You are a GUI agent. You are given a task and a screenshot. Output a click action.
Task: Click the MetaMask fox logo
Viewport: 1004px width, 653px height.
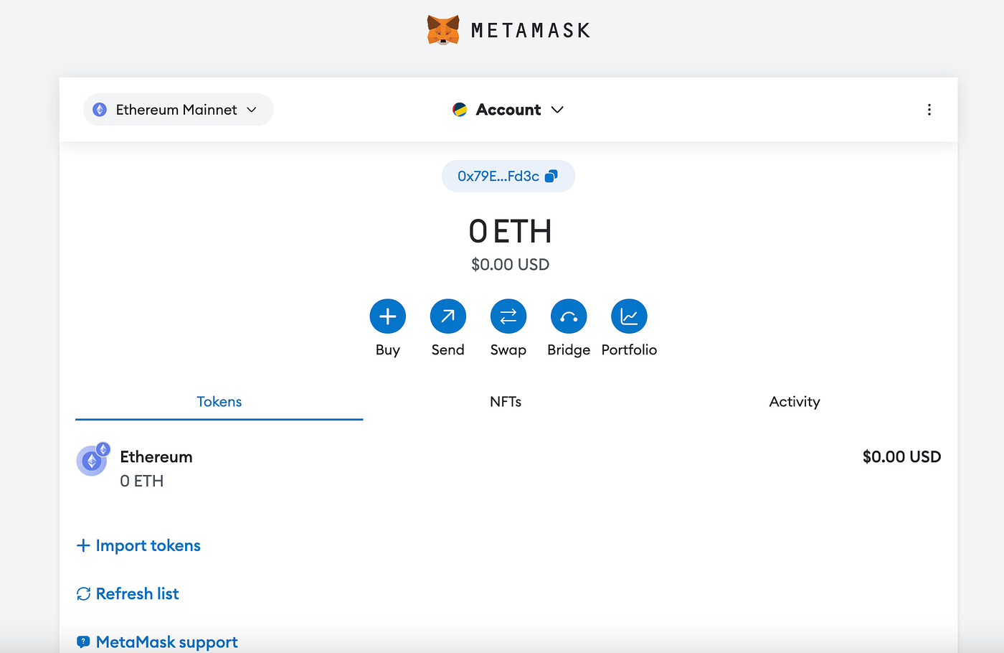tap(443, 30)
